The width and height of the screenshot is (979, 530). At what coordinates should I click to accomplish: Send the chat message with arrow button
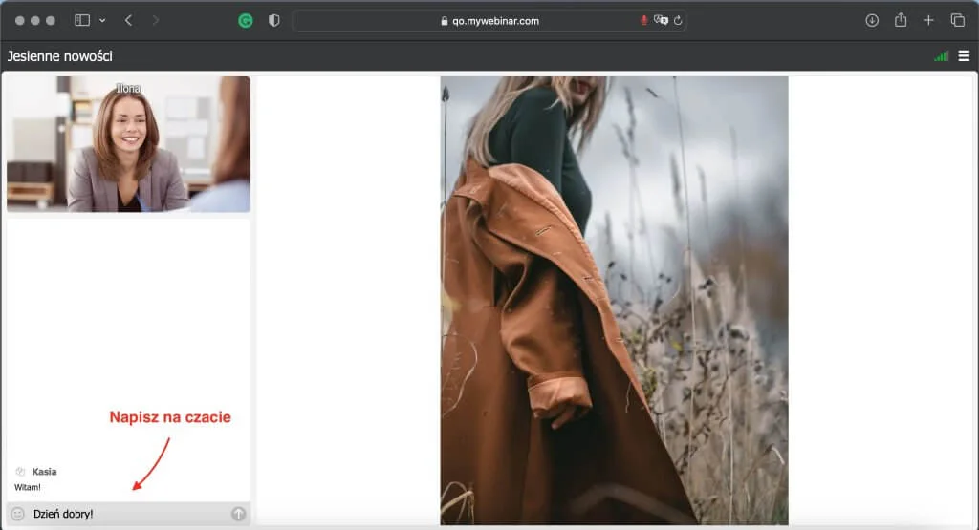pos(238,514)
